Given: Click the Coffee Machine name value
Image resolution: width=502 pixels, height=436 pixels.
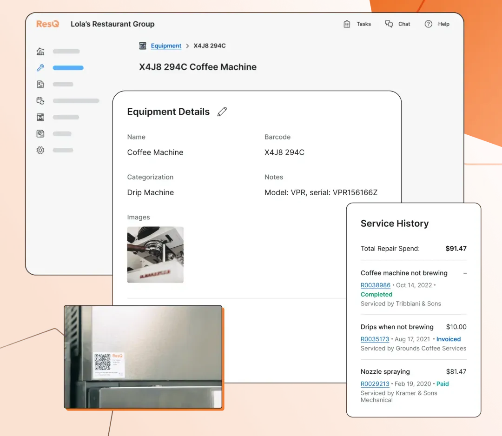Looking at the screenshot, I should pyautogui.click(x=155, y=152).
